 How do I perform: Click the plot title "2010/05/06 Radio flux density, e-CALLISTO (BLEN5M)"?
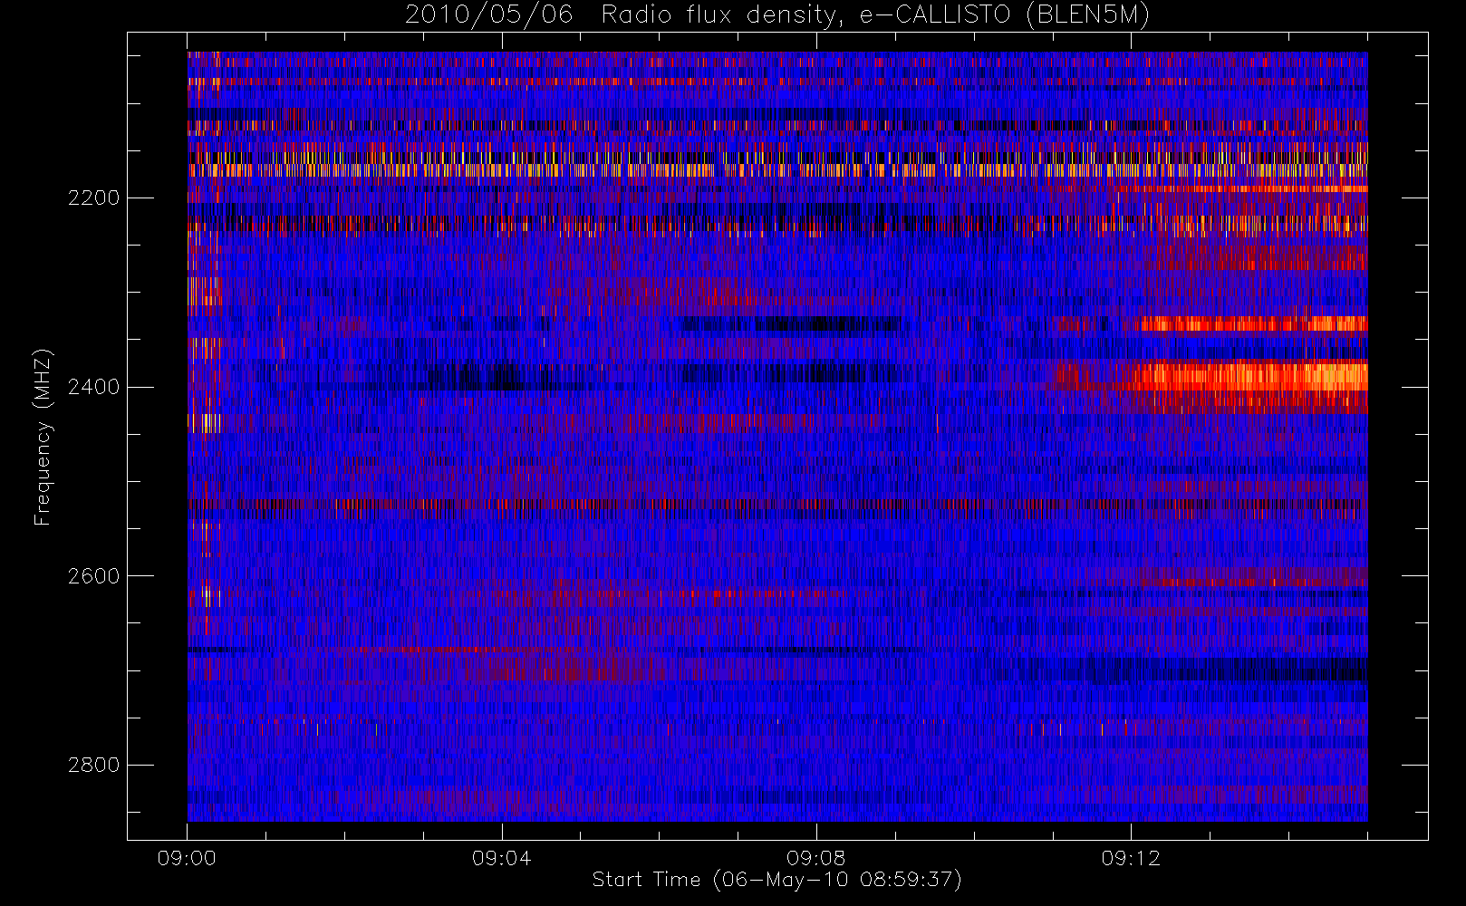777,14
